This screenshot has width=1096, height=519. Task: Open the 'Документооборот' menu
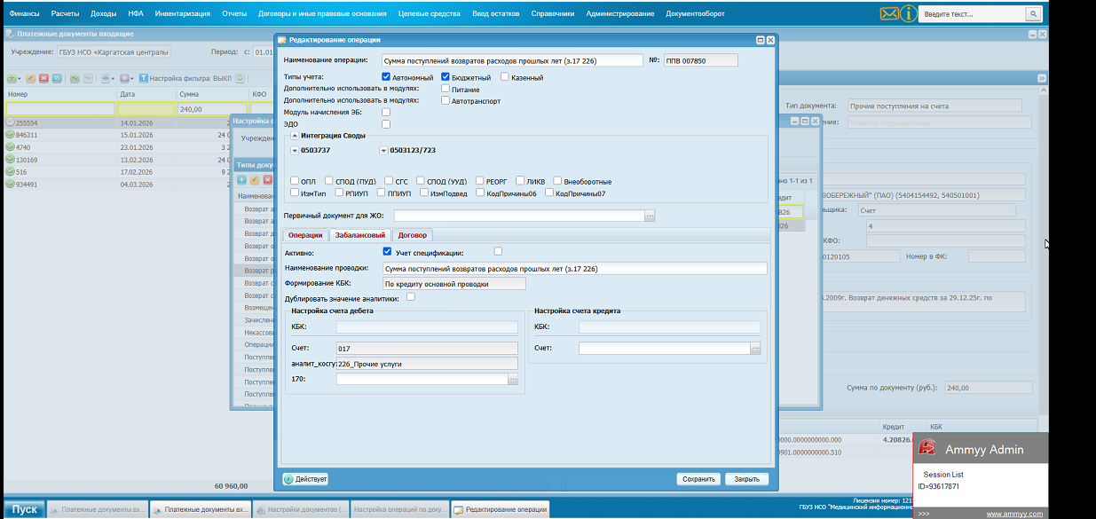[695, 14]
